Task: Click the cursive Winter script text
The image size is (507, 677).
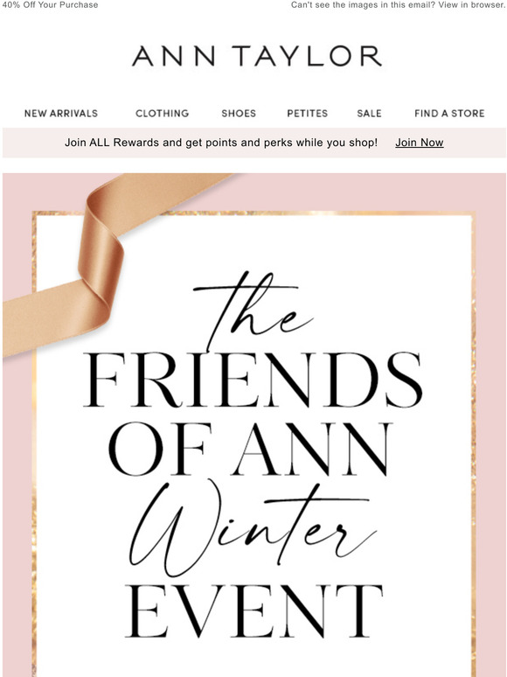Action: pos(253,529)
